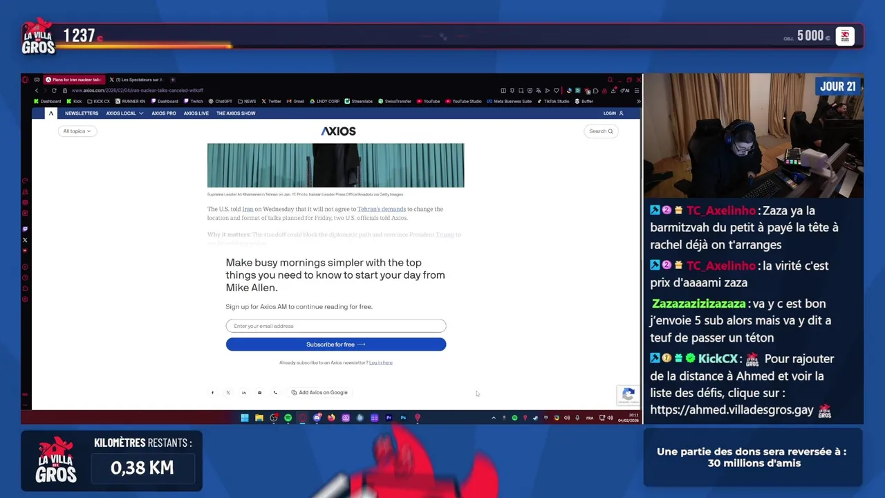The height and width of the screenshot is (498, 885).
Task: Open Buffer bookmark
Action: pos(584,101)
